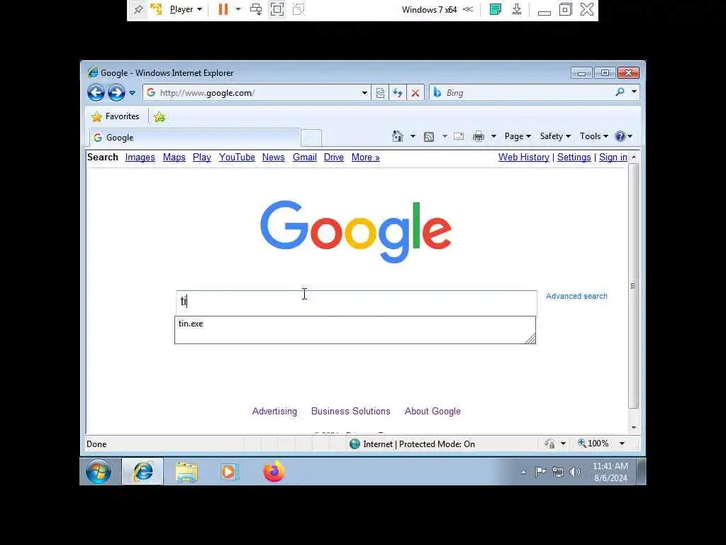Click the Google search text field
Image resolution: width=726 pixels, height=545 pixels.
(x=356, y=302)
